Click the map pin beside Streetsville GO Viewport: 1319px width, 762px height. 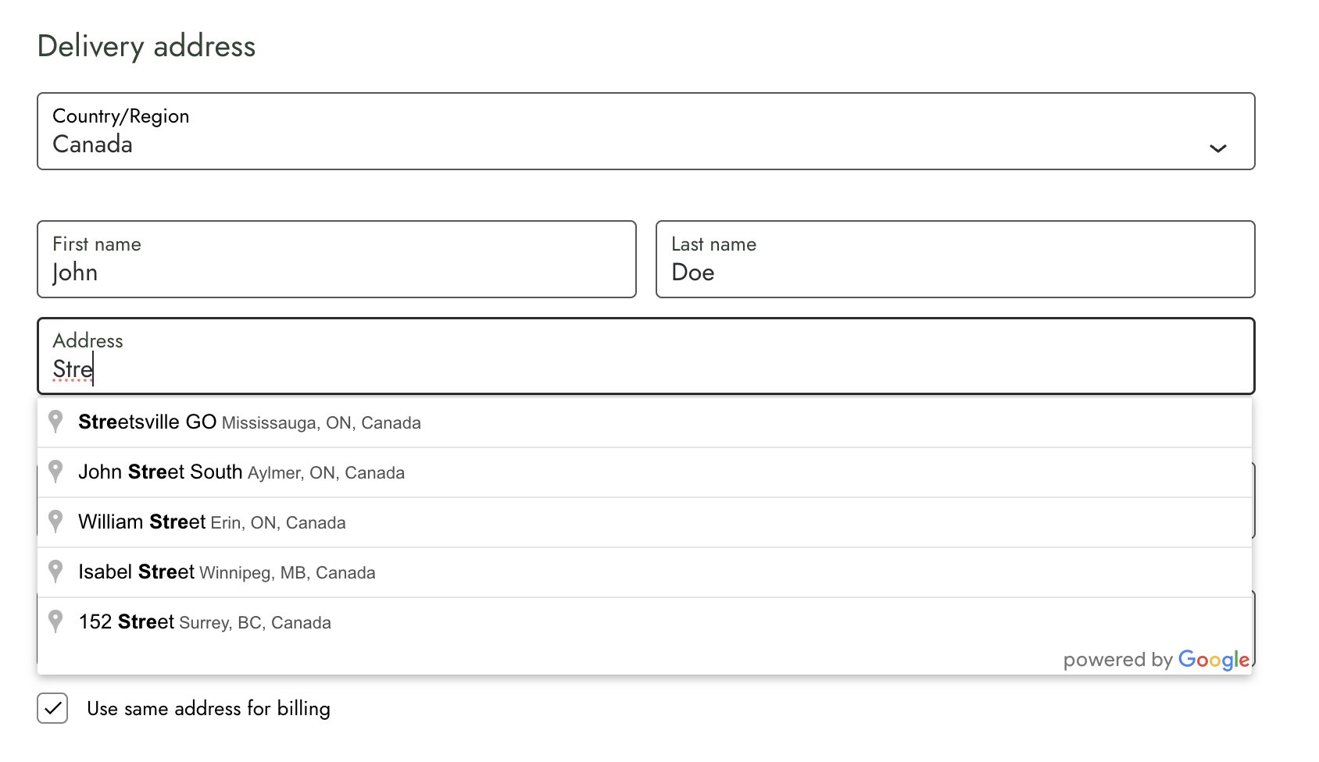tap(55, 422)
